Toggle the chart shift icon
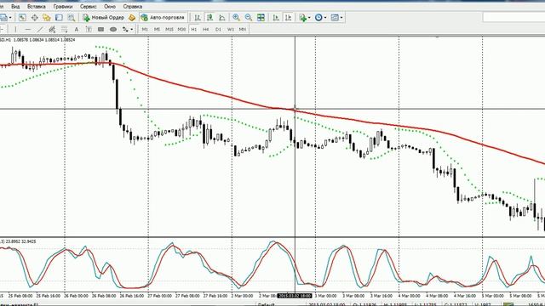This screenshot has height=306, width=545. 288,17
